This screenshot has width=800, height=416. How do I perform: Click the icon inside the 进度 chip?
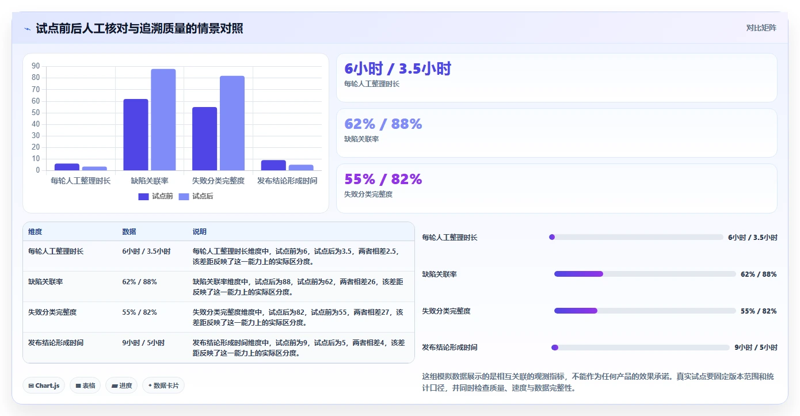point(114,386)
